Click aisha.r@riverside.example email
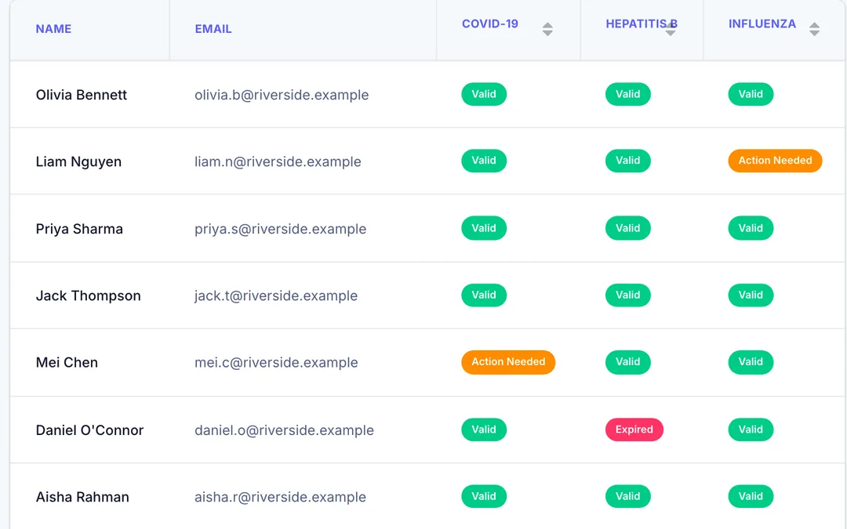 [x=280, y=497]
